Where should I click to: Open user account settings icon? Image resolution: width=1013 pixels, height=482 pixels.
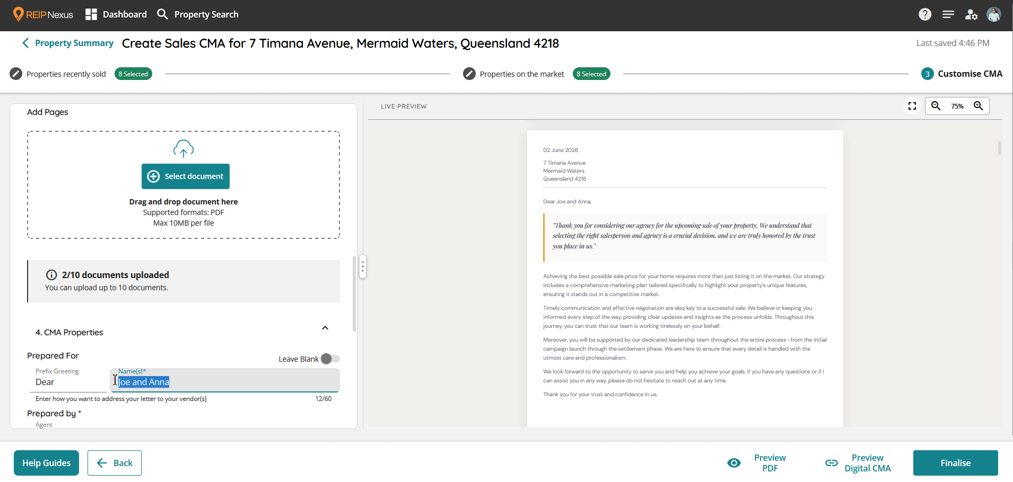coord(971,14)
